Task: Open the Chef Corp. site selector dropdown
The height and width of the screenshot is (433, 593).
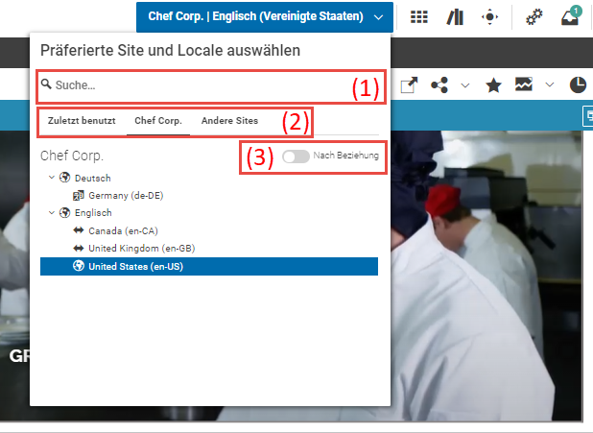Action: point(265,16)
